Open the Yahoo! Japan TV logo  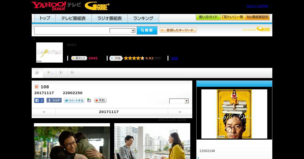56,6
